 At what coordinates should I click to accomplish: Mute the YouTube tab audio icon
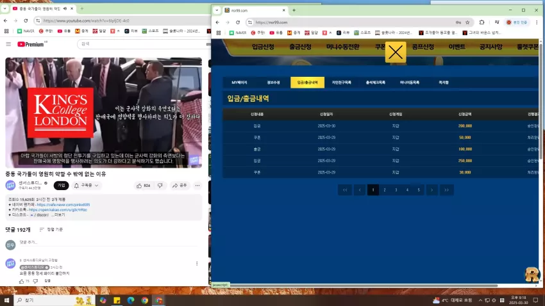coord(65,8)
